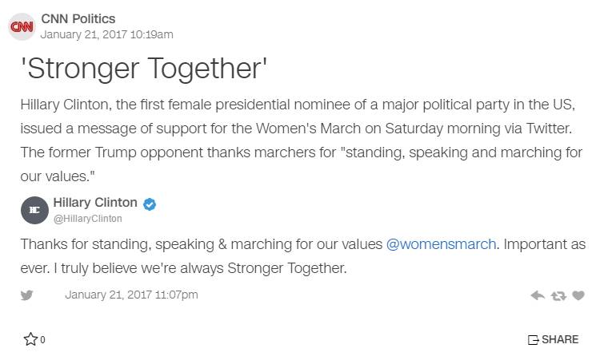This screenshot has width=604, height=360.
Task: Click the Twitter bird icon
Action: click(x=27, y=295)
